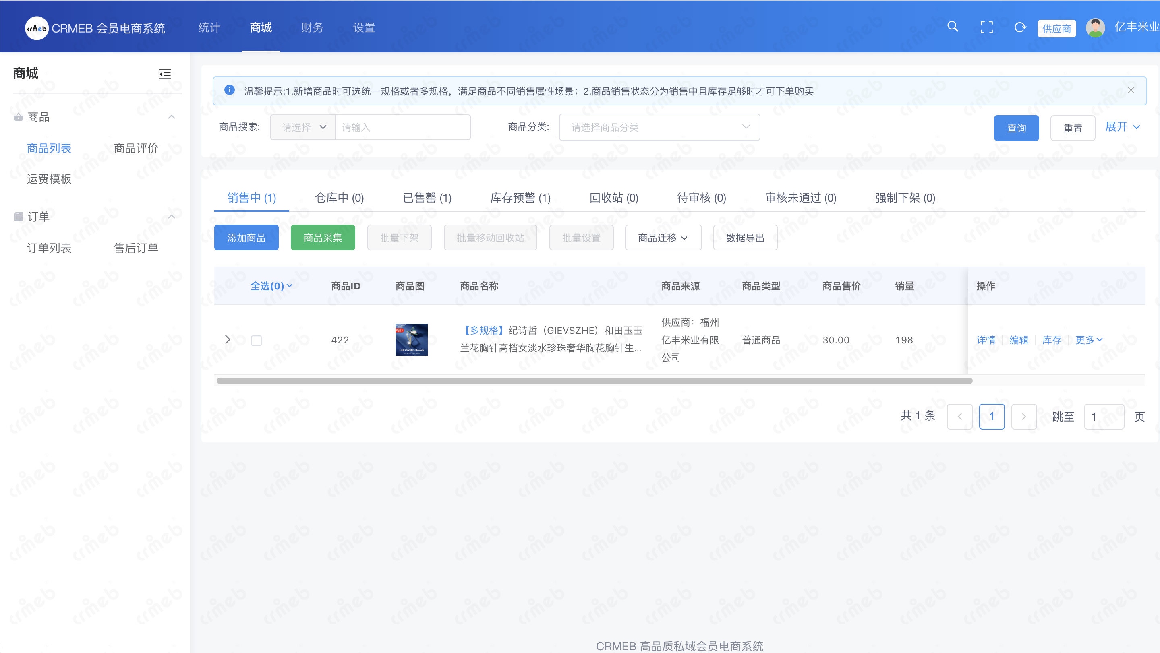The height and width of the screenshot is (653, 1160).
Task: Open the 商品迁移 dropdown button
Action: tap(663, 238)
